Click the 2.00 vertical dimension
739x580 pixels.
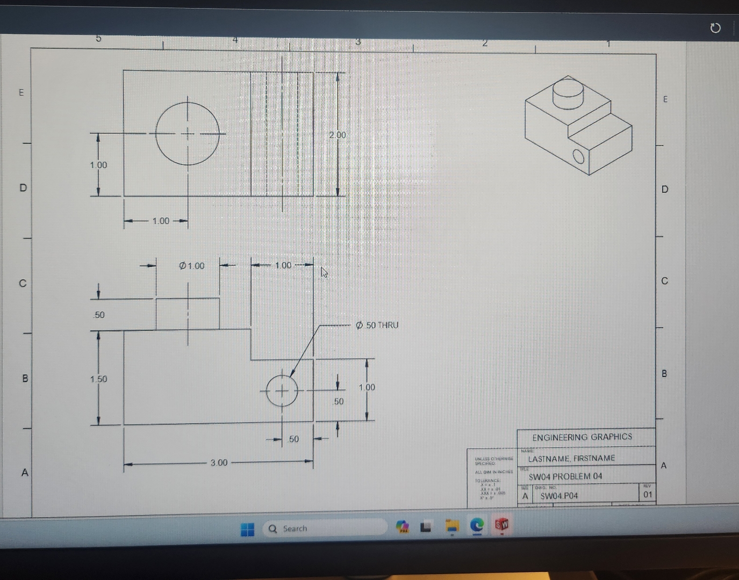click(338, 135)
